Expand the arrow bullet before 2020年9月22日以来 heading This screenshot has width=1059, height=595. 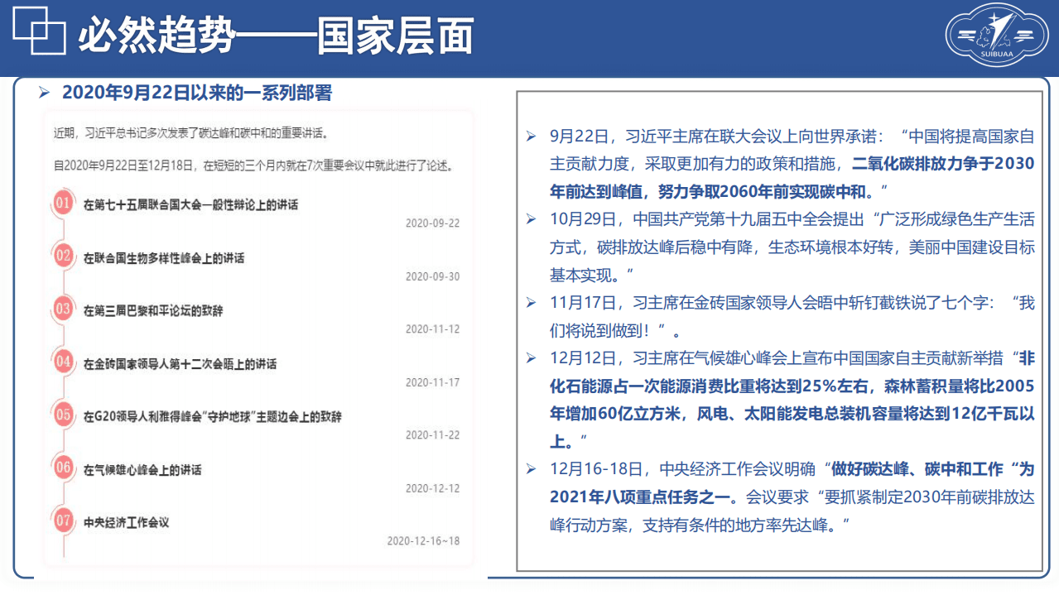point(46,89)
